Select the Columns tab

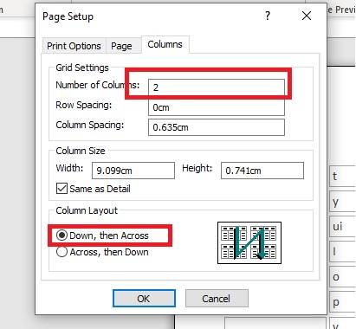165,44
